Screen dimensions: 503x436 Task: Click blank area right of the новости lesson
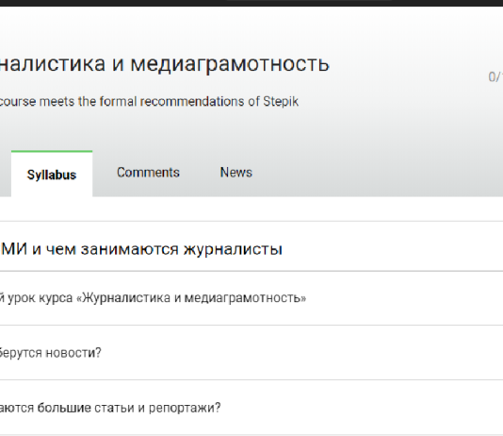(301, 353)
